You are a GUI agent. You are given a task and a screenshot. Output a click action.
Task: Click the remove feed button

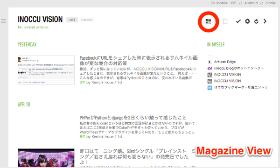[87, 20]
